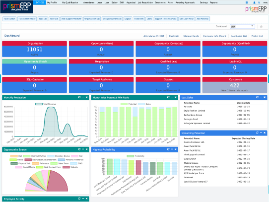This screenshot has height=202, width=269.
Task: Close the Employee Activity portlet
Action: 87,199
